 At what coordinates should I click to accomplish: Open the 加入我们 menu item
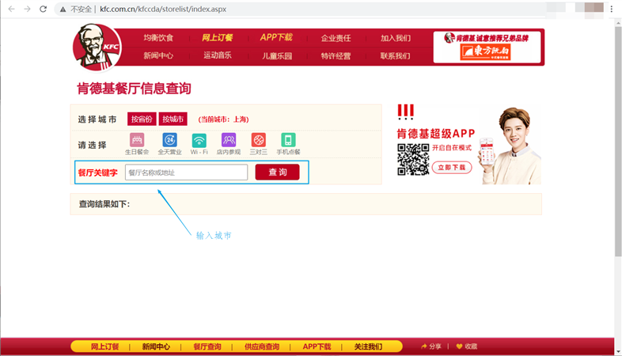click(x=395, y=38)
